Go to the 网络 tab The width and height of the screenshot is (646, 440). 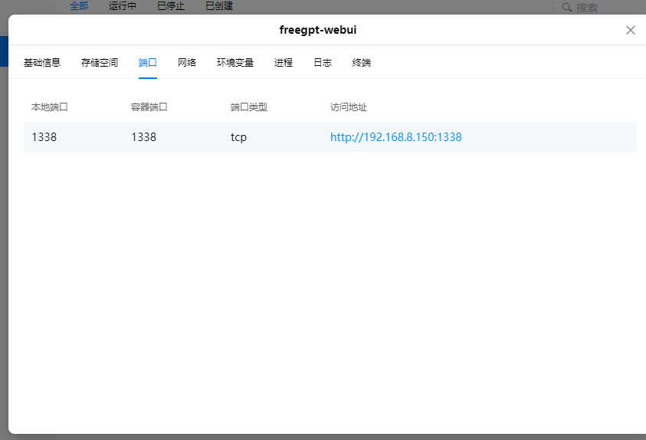[187, 63]
